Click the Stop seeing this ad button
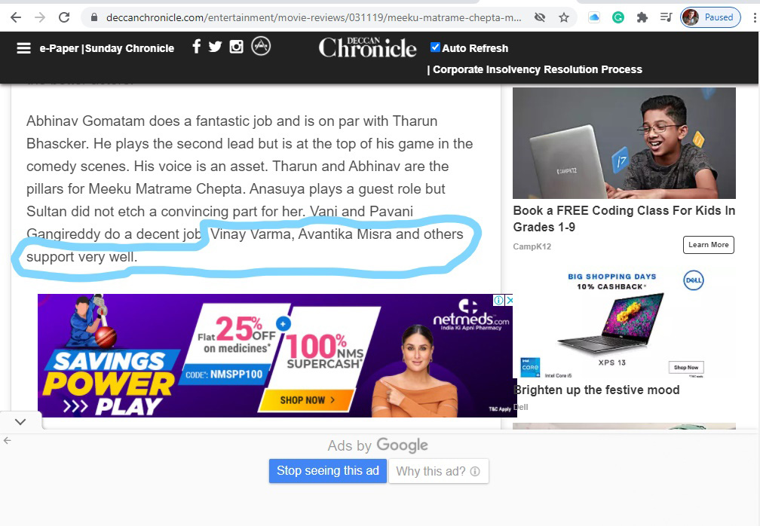Screen dimensions: 760x526 (328, 471)
